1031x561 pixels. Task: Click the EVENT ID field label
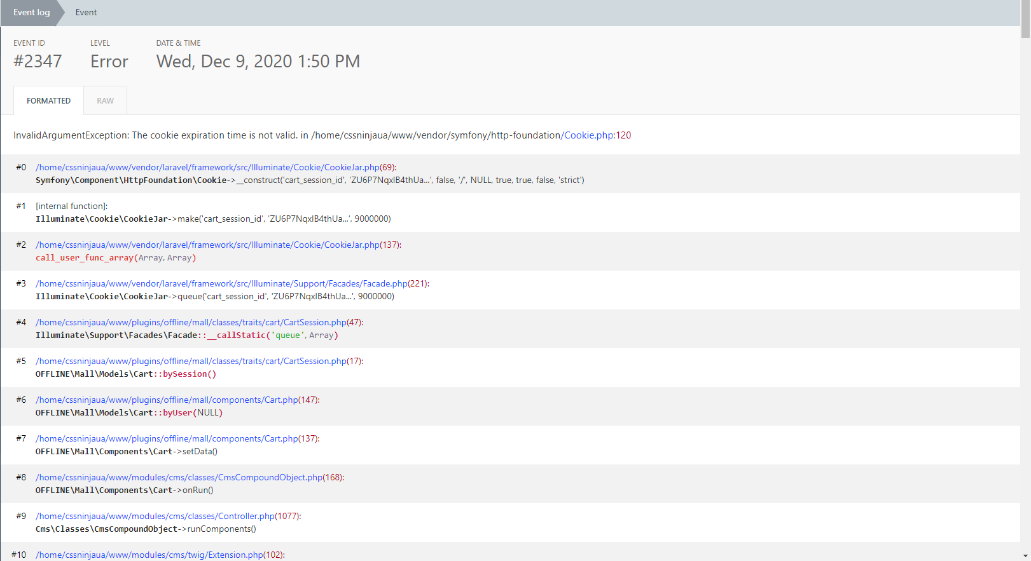coord(29,43)
